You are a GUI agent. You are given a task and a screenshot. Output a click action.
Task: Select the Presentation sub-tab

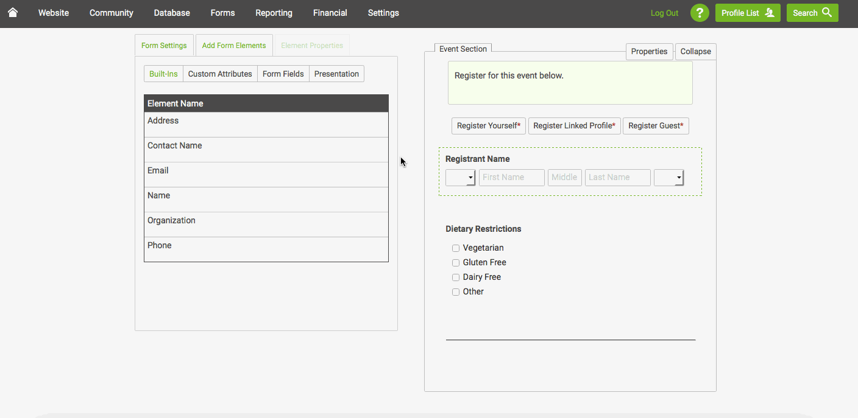click(x=336, y=74)
